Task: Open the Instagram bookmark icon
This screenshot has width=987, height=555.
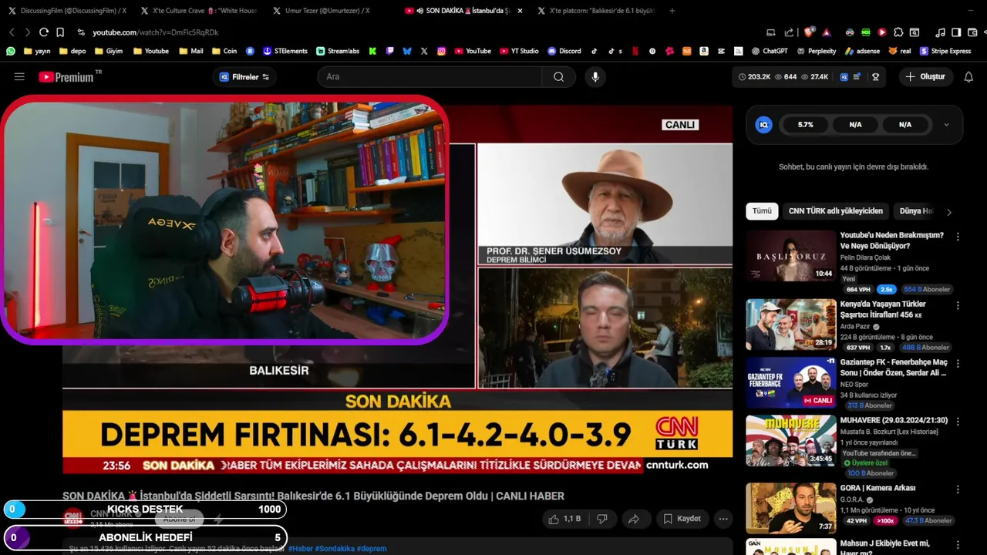Action: (x=441, y=51)
